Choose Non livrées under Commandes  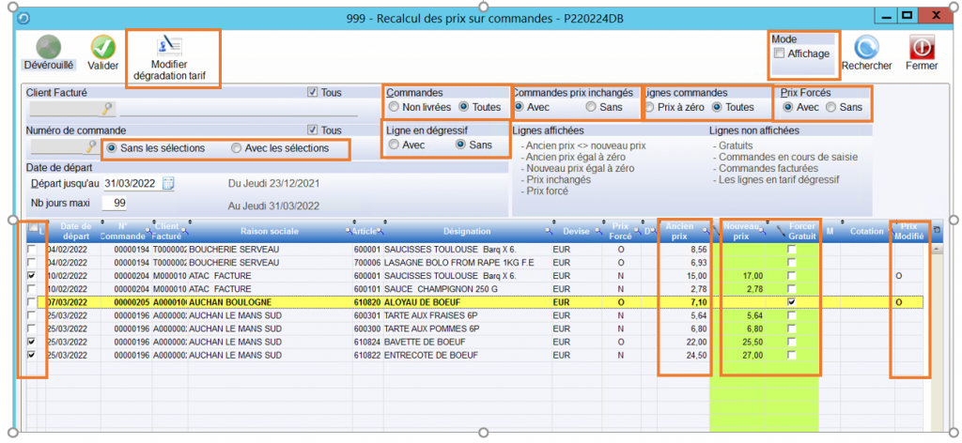tap(395, 107)
